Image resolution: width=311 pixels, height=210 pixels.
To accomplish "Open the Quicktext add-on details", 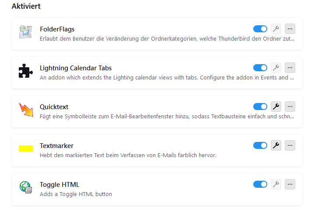I will [54, 107].
